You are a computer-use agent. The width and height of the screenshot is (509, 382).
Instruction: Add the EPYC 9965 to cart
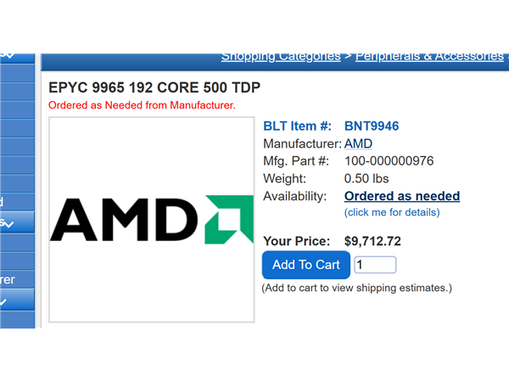306,265
